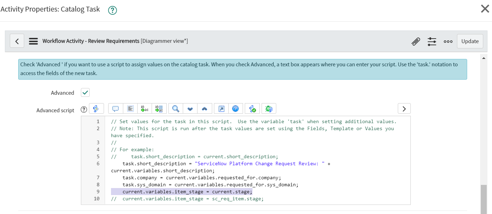The image size is (492, 214).
Task: Close the Activity Properties dialog
Action: 485,9
